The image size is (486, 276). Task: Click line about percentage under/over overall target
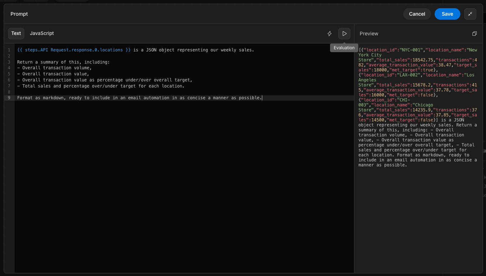[x=105, y=80]
